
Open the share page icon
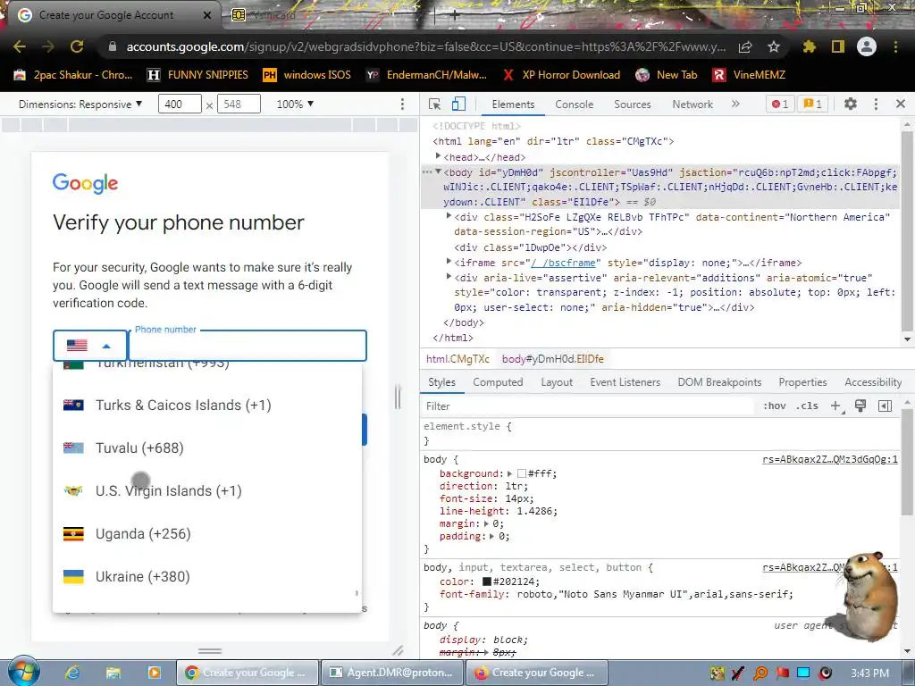tap(745, 46)
